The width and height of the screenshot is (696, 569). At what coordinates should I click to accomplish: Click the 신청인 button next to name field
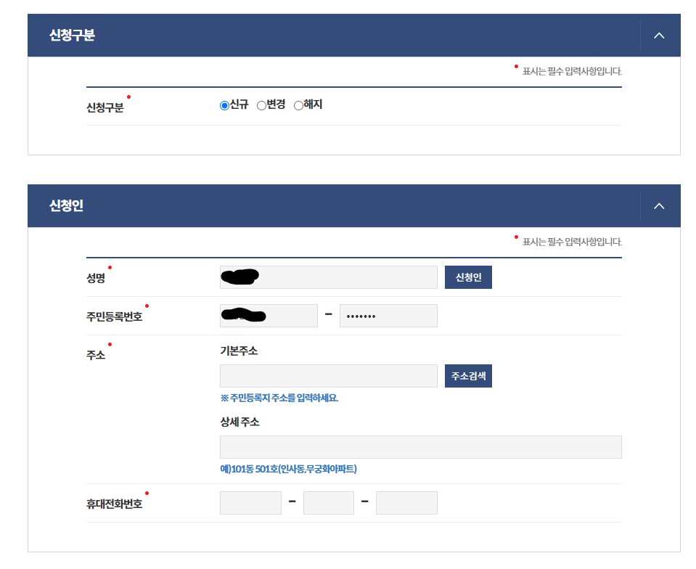(468, 277)
